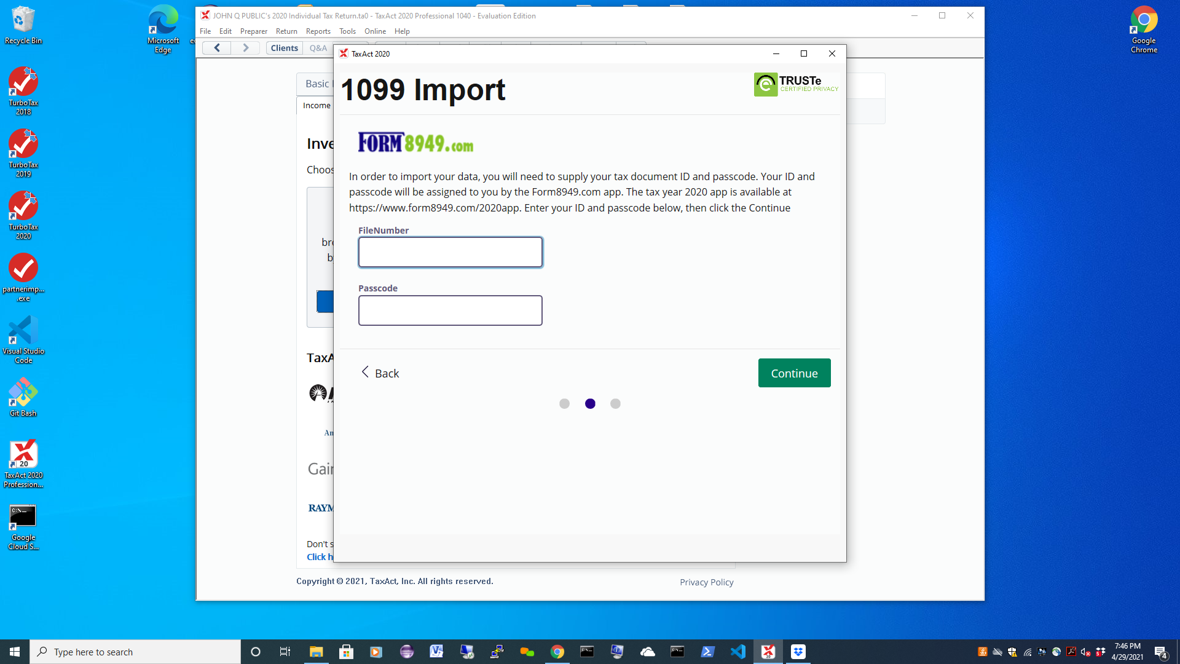Open the Google Chrome desktop icon
Viewport: 1180px width, 664px height.
click(x=1144, y=30)
